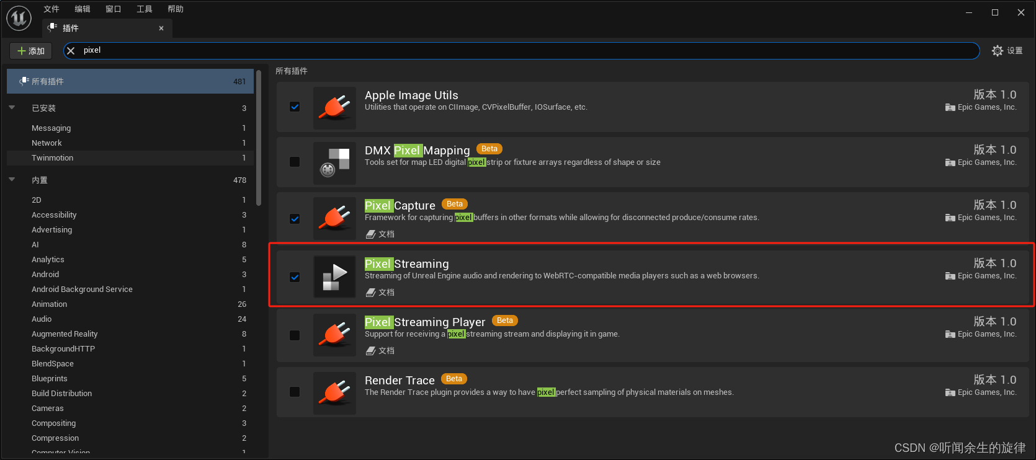Select the 已安装 category
Viewport: 1036px width, 460px height.
click(130, 108)
